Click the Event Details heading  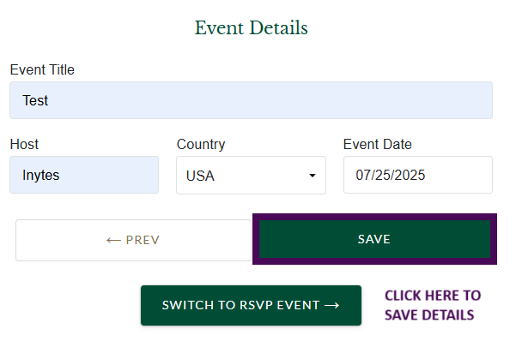(251, 28)
